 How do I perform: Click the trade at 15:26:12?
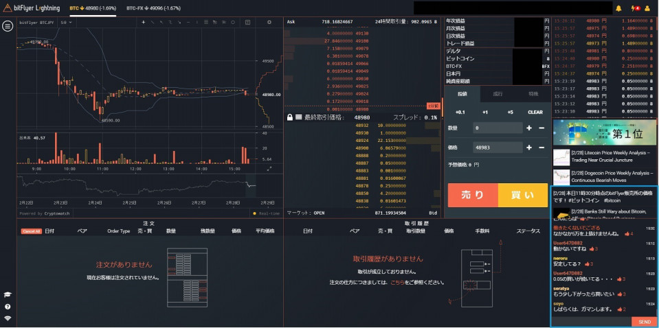click(604, 20)
